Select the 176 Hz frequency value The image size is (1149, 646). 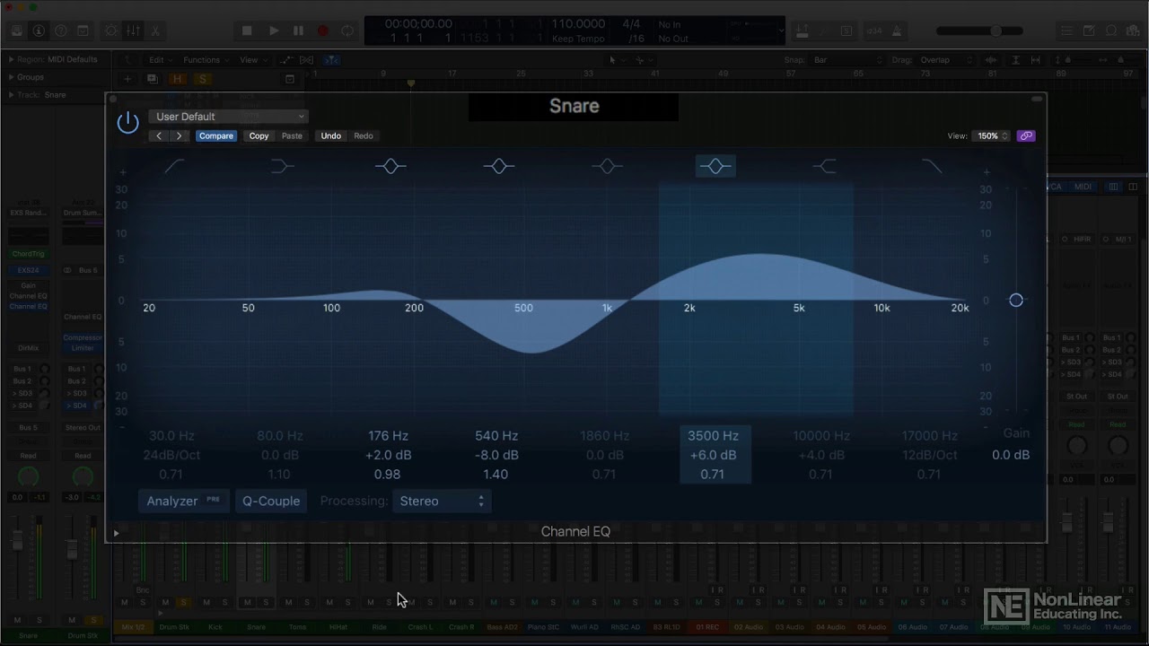388,436
